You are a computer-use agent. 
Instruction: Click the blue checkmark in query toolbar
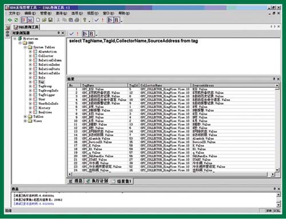coord(71,34)
